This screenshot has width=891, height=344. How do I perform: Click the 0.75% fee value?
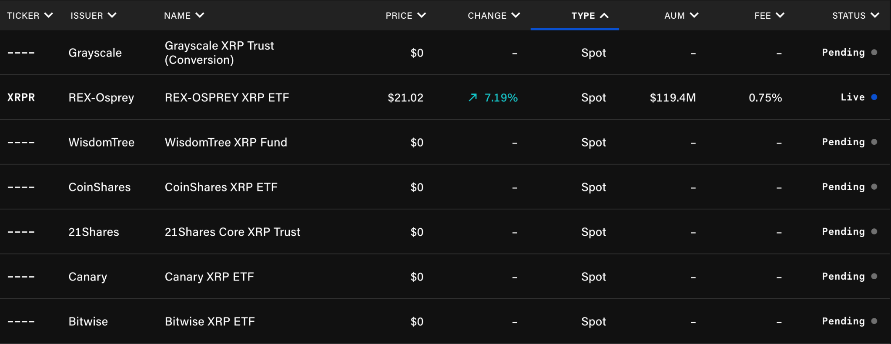click(x=765, y=97)
